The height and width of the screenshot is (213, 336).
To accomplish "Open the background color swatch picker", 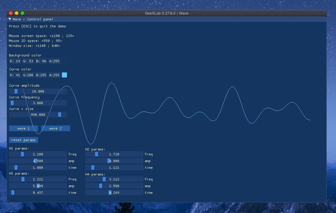I will [64, 61].
